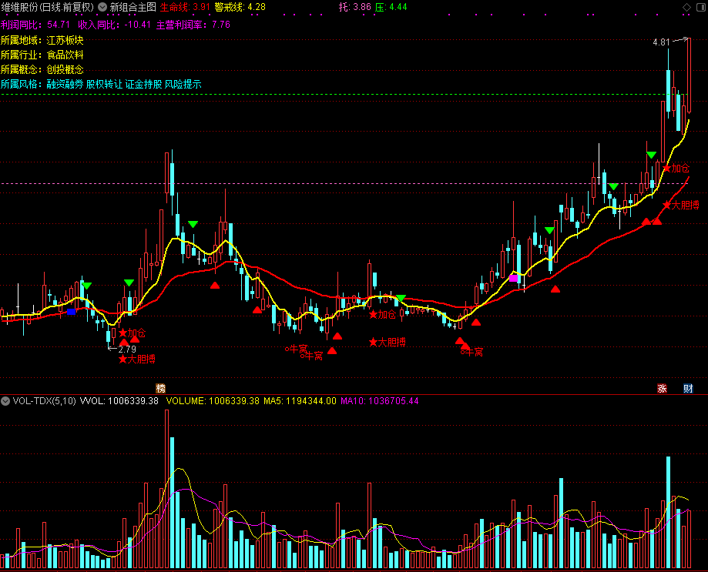Click the square window icon in top-right corner
Screen dimensions: 708x572
[701, 7]
